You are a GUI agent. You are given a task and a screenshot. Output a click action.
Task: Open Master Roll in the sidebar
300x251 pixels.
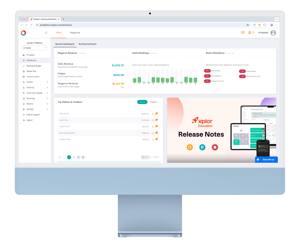[x=35, y=71]
